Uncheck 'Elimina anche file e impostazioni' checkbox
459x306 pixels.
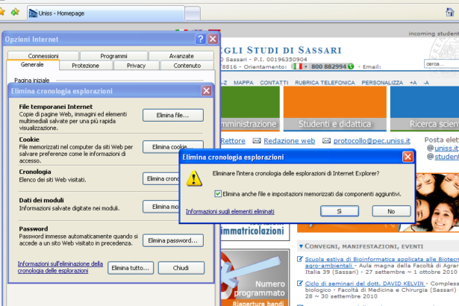(217, 193)
